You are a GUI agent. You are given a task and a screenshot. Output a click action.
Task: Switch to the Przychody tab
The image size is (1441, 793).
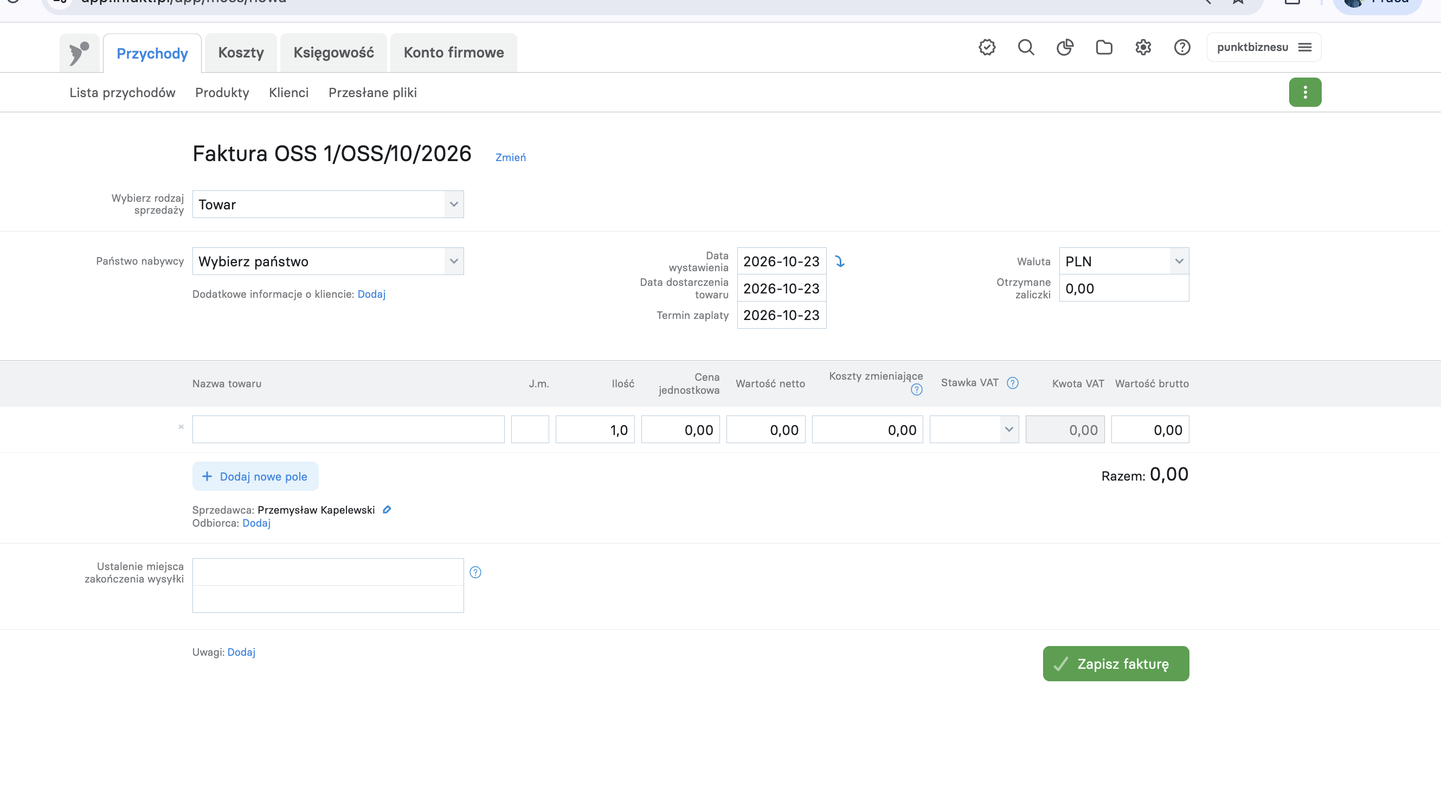click(152, 53)
